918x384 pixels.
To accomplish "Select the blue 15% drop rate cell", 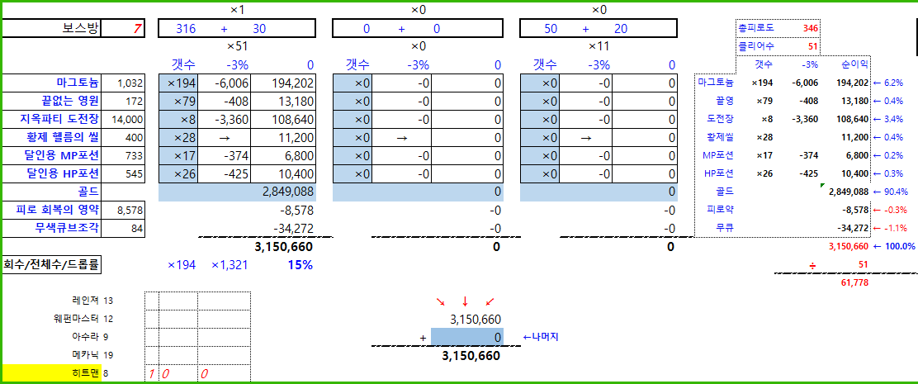I will 300,265.
